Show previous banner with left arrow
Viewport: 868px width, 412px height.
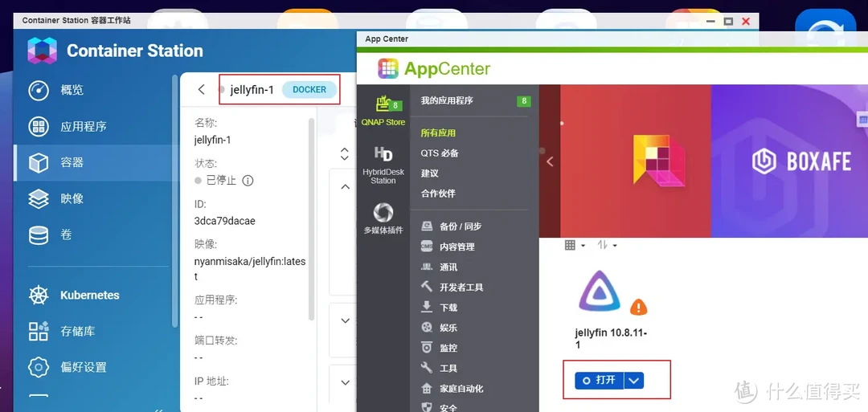coord(550,161)
